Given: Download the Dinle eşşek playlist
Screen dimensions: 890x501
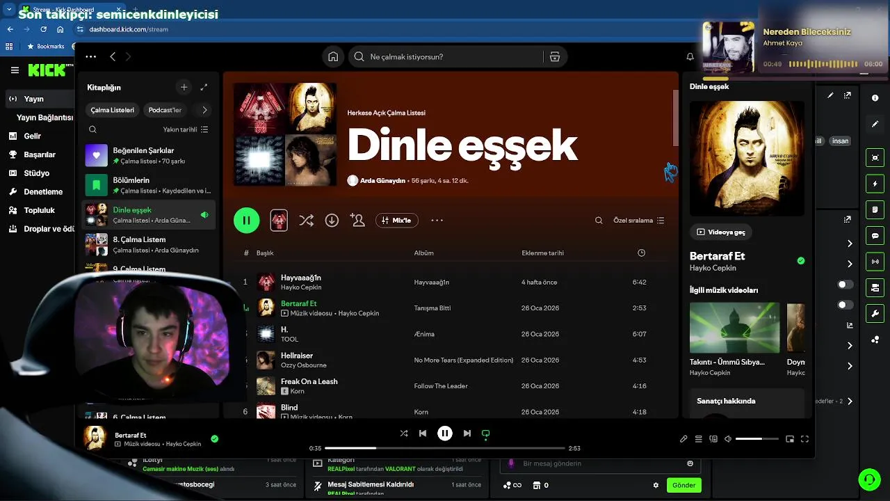Looking at the screenshot, I should 332,220.
